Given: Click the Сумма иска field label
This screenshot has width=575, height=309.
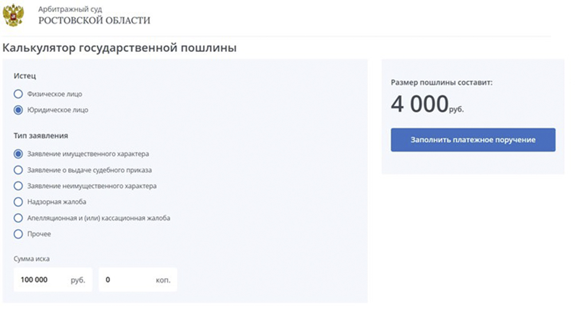Looking at the screenshot, I should (32, 259).
